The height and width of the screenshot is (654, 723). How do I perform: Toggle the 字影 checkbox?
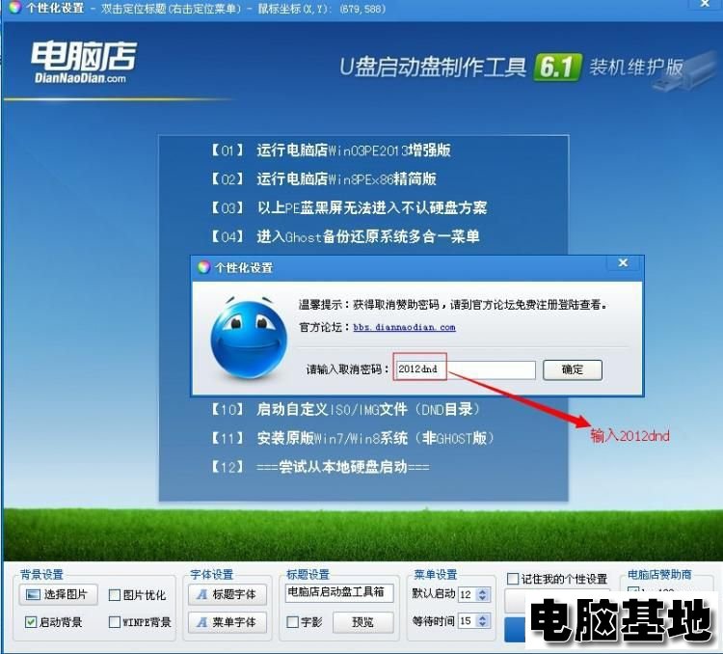click(x=292, y=622)
